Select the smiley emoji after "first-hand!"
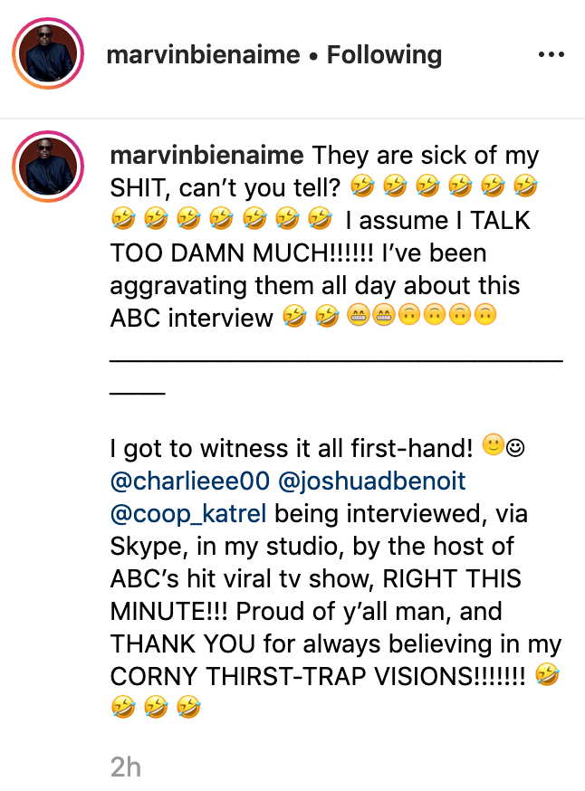The width and height of the screenshot is (585, 791). [494, 446]
